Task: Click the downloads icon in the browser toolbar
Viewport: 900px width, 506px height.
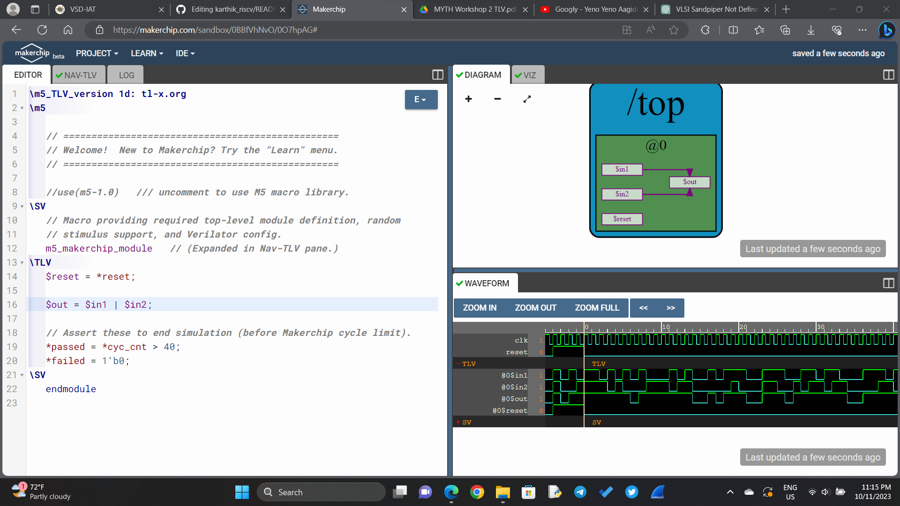Action: [810, 30]
